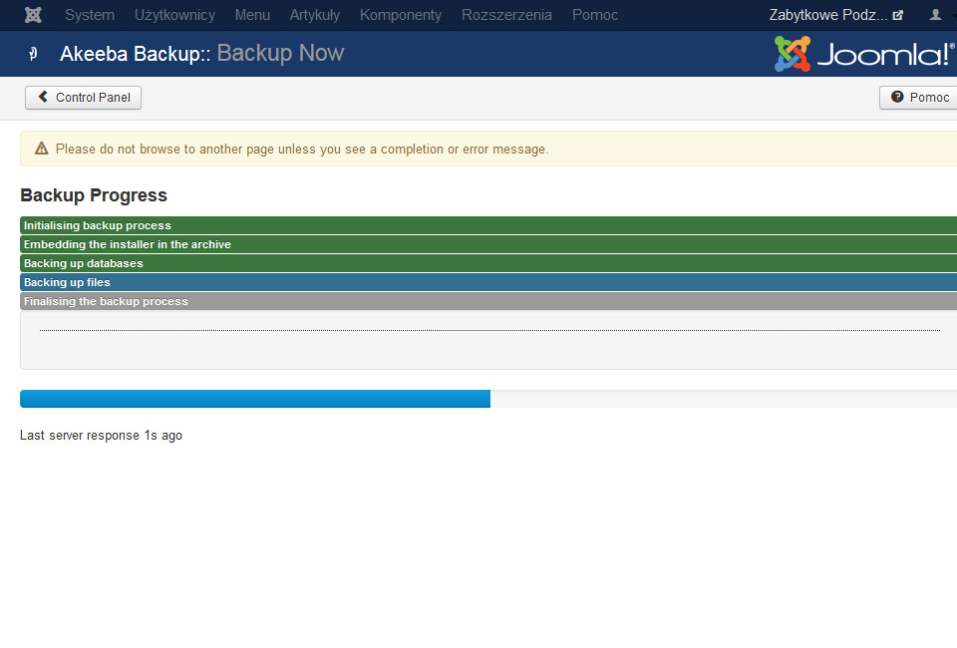This screenshot has width=957, height=648.
Task: Click the 'Backing up databases' step
Action: pos(488,263)
